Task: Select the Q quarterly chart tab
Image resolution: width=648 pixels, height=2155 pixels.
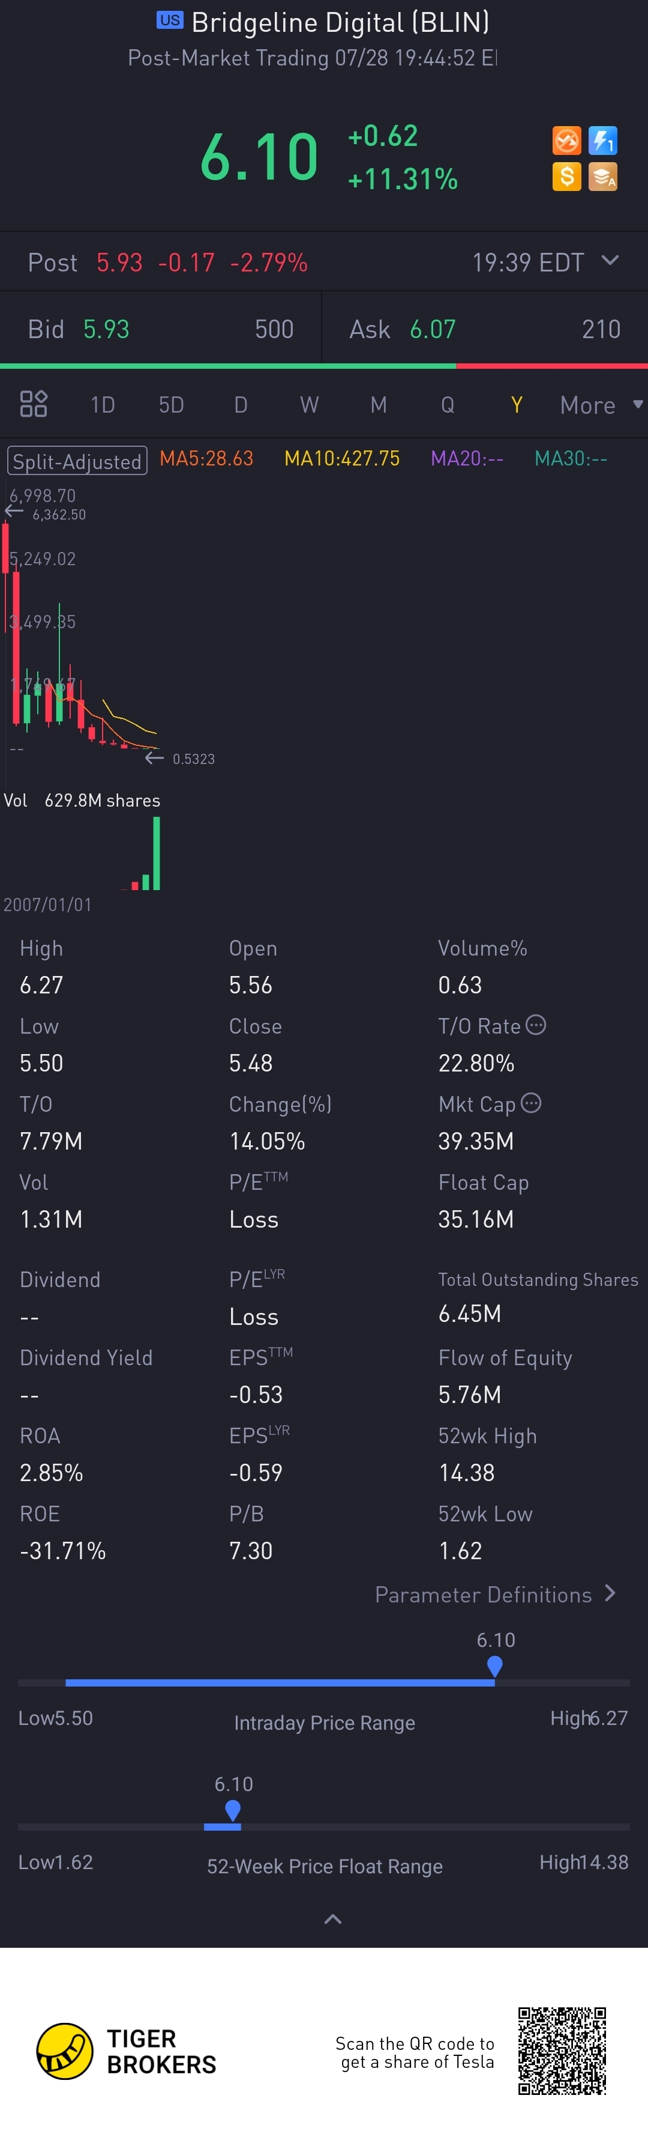Action: coord(448,405)
